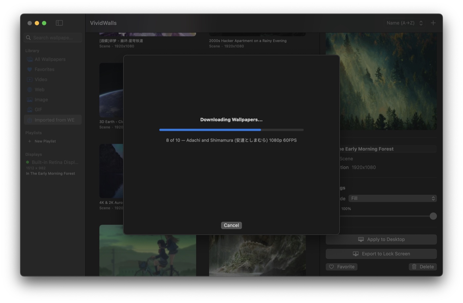Viewport: 463px width, 303px height.
Task: Open the Fill scaling mode dropdown
Action: pos(393,198)
